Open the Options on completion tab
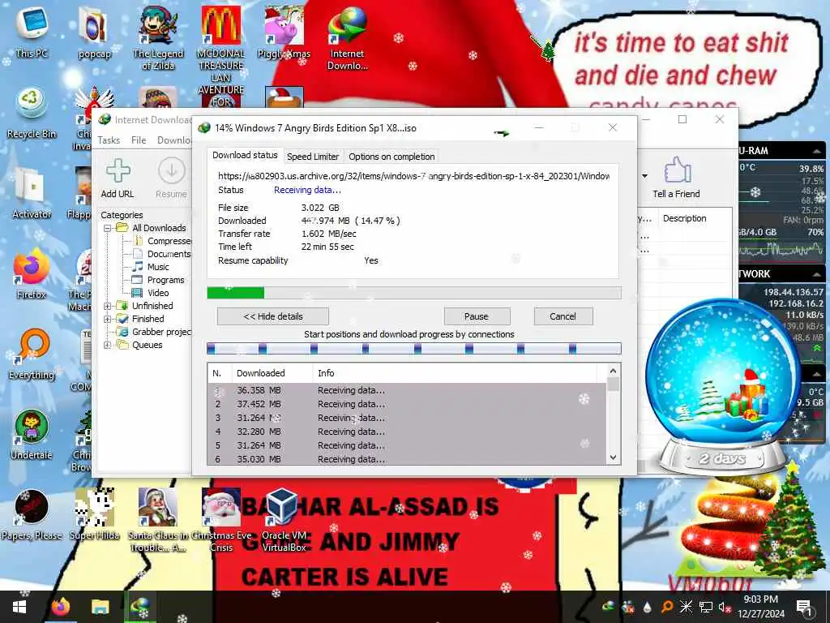 [391, 157]
